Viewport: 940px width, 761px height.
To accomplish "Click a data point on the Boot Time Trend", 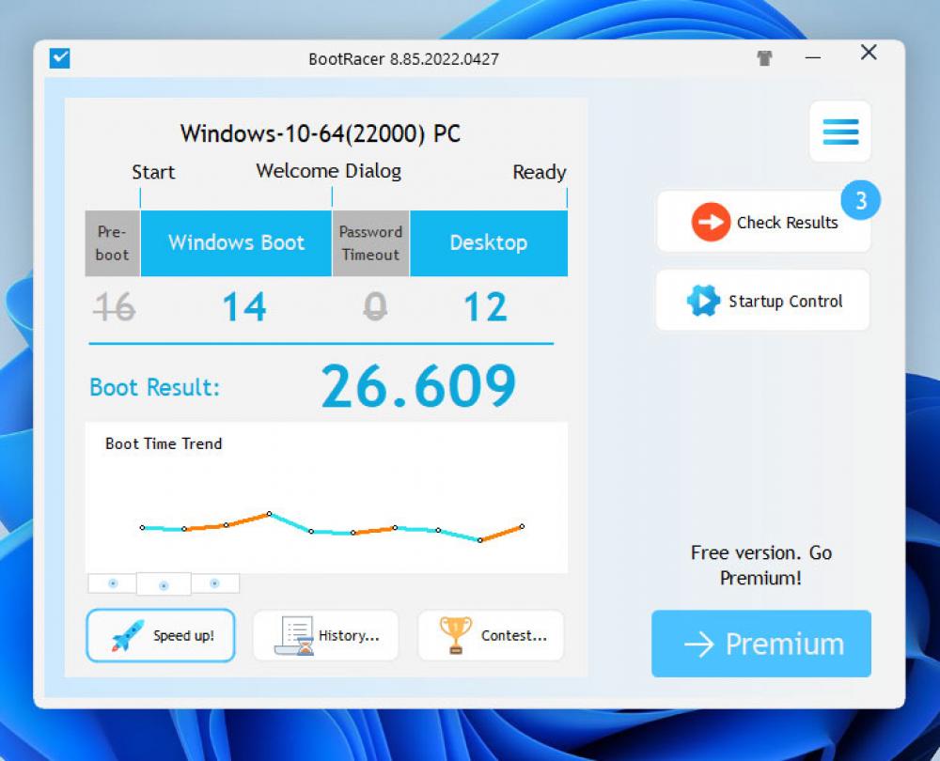I will (270, 515).
